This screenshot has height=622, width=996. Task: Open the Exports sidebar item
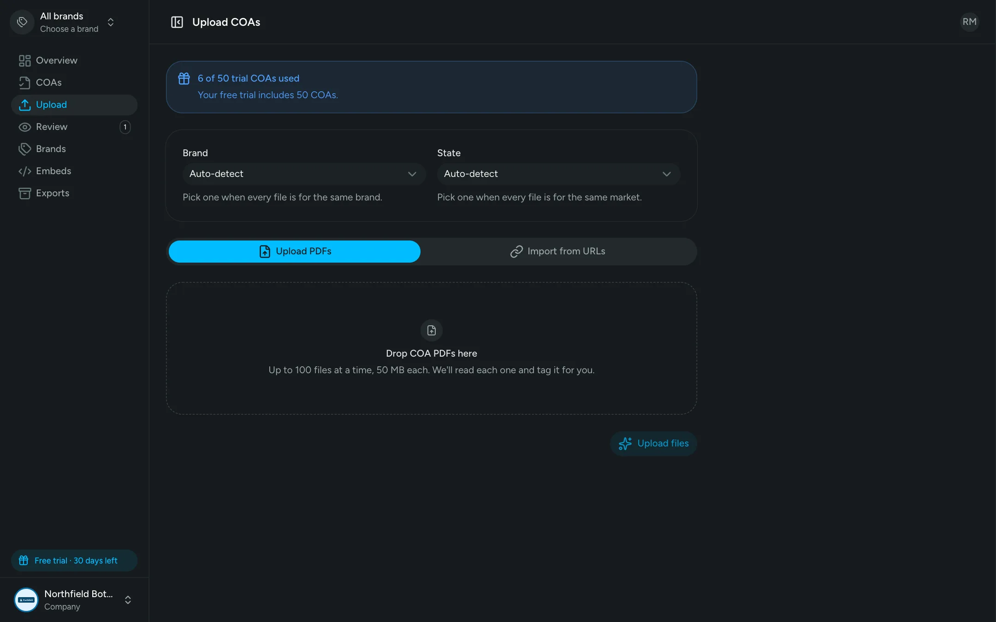74,193
